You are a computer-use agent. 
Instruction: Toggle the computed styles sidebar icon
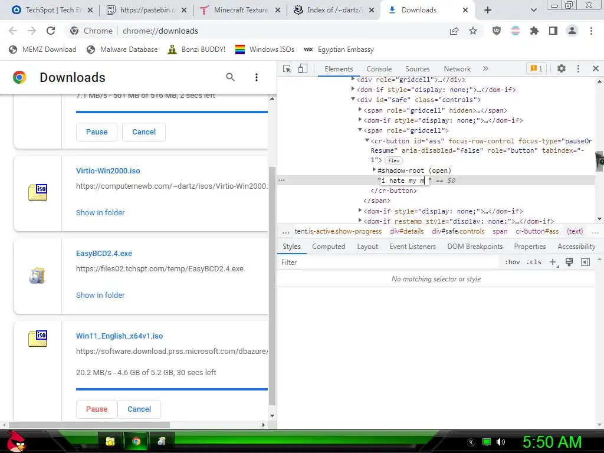point(585,262)
